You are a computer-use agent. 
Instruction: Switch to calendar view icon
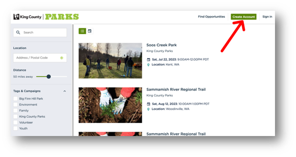[x=90, y=31]
